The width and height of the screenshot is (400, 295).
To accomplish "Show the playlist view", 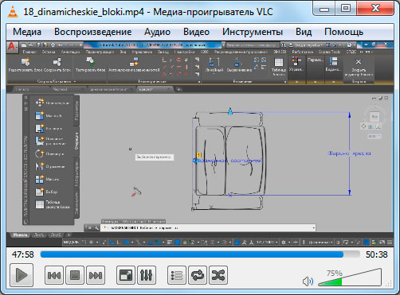I will coord(177,275).
